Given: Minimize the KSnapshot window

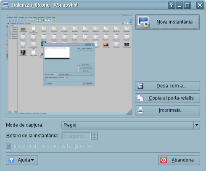Looking at the screenshot, I should [180, 5].
